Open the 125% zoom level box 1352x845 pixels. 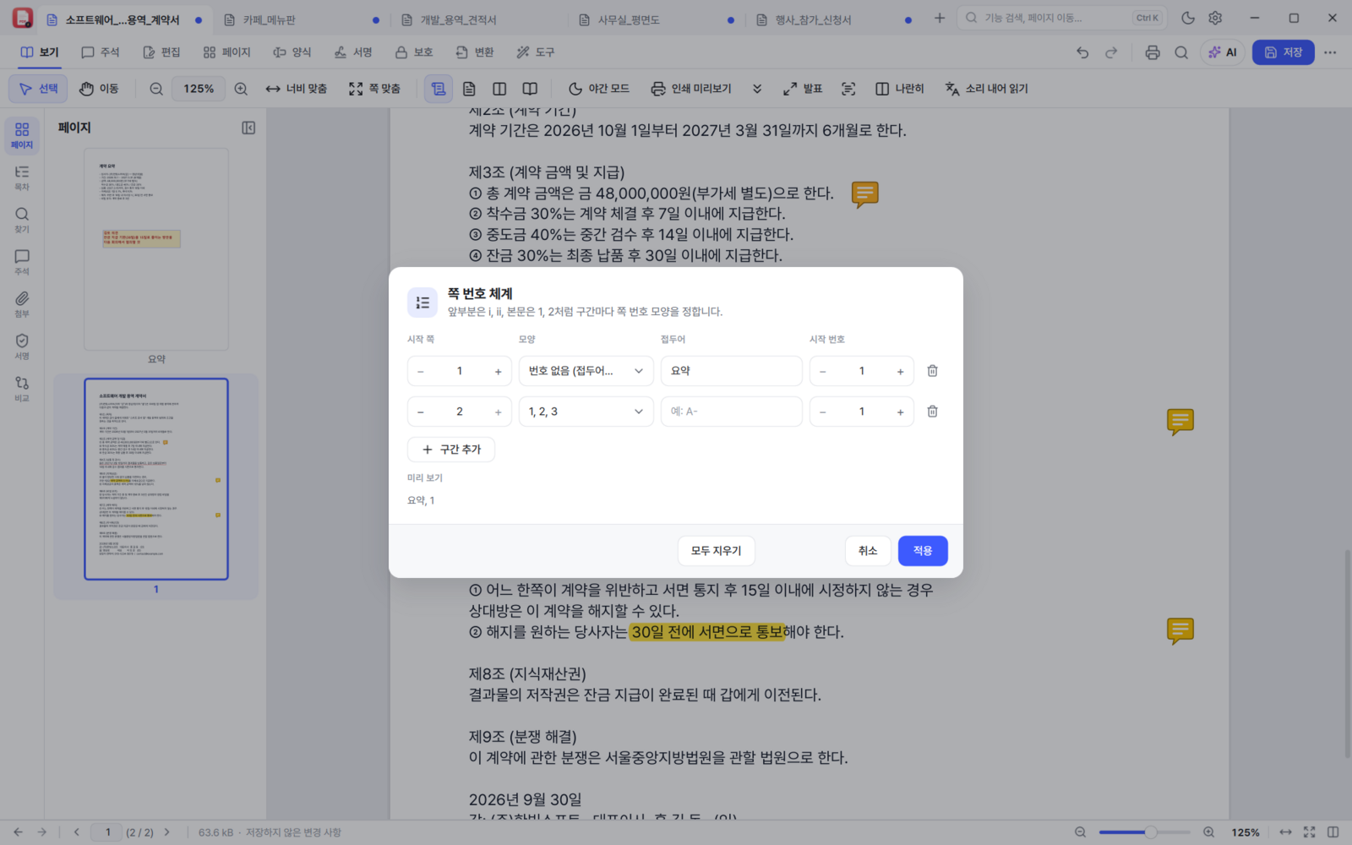[x=199, y=89]
